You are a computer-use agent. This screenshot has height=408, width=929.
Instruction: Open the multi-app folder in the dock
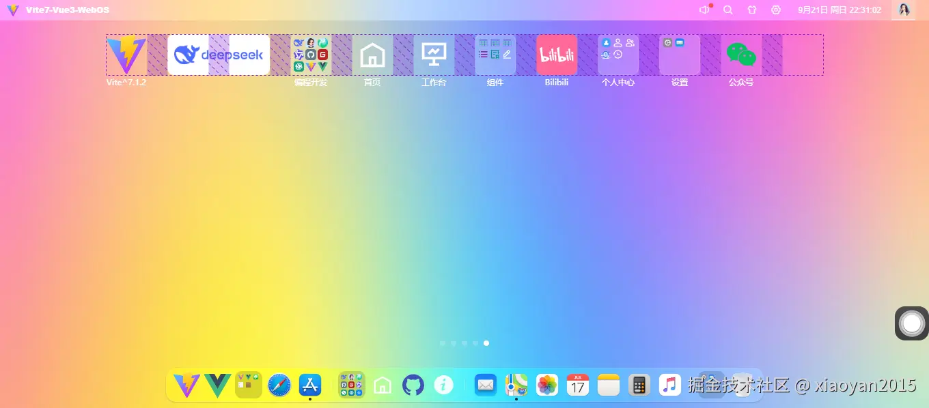tap(352, 385)
